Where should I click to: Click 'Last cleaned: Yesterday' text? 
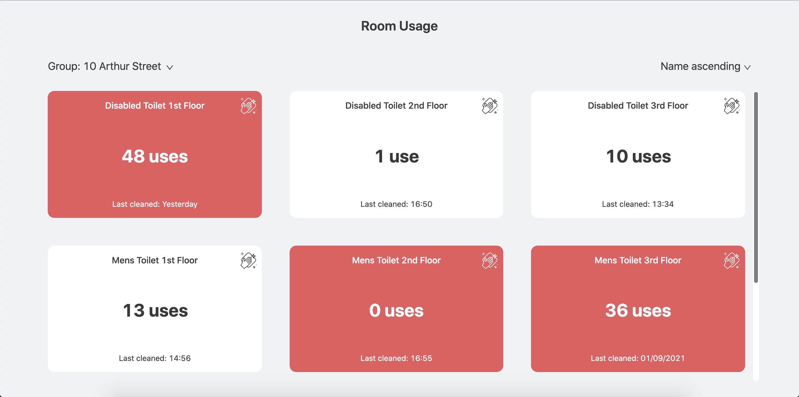point(155,204)
